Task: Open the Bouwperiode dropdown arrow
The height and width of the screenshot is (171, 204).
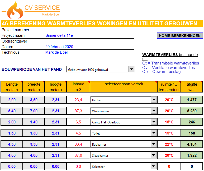Action: (x=131, y=69)
